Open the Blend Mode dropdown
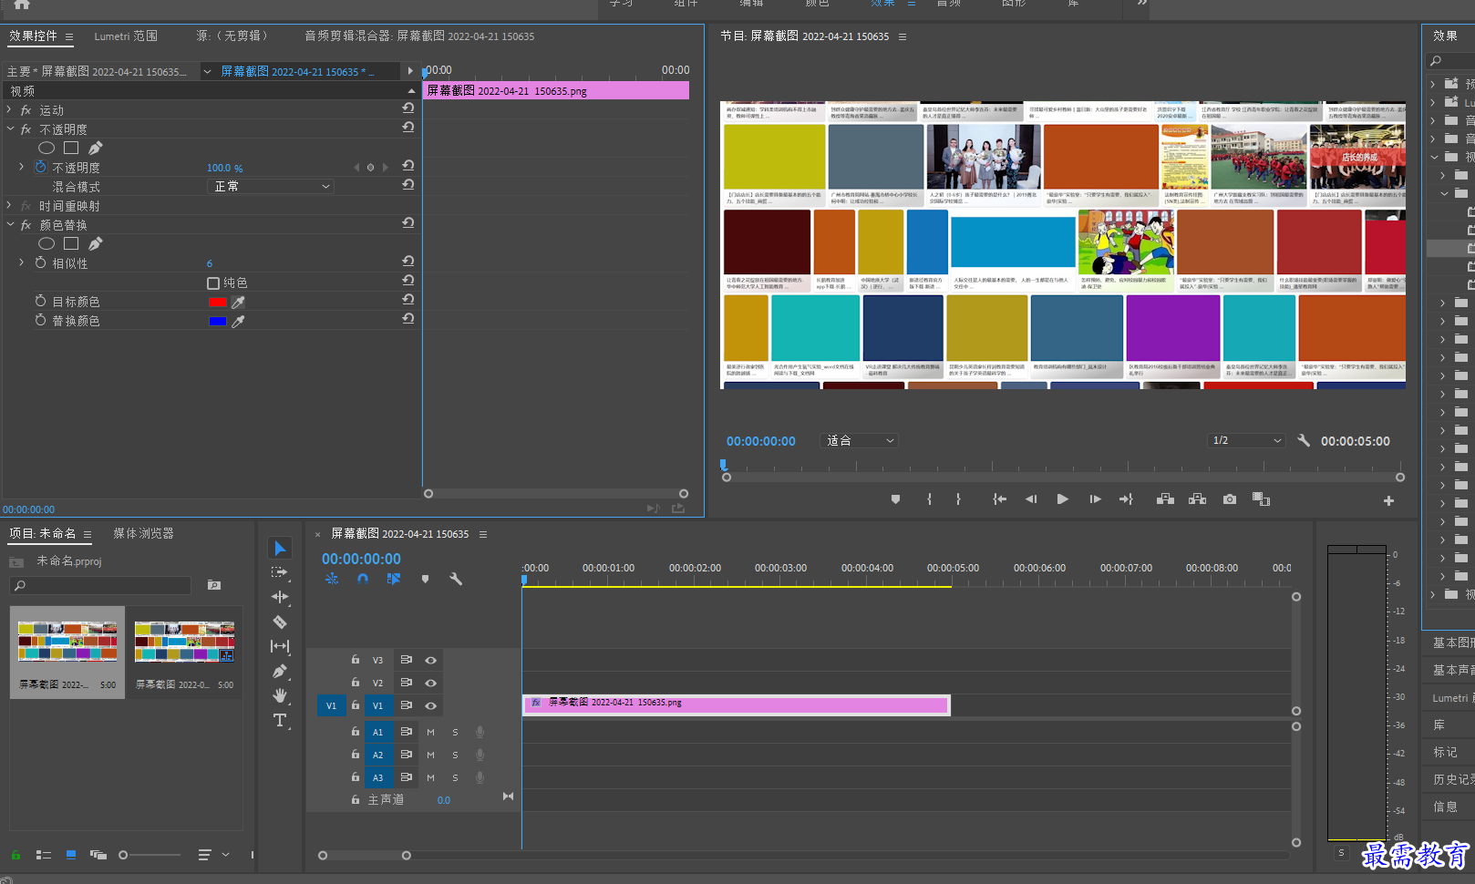The height and width of the screenshot is (884, 1475). click(x=271, y=186)
